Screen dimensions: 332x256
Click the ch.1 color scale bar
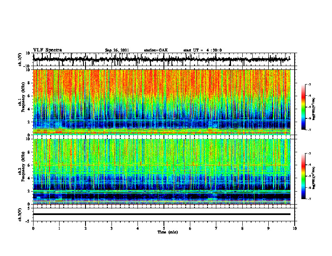tap(303, 107)
